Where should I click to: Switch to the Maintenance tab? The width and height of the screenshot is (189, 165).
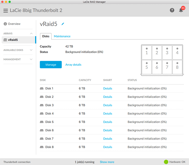(62, 36)
